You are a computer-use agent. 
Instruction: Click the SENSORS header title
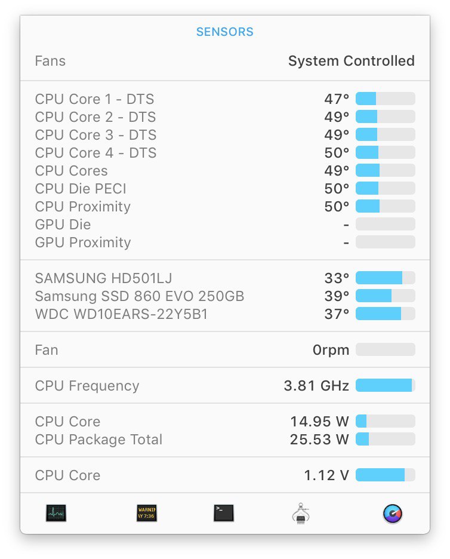(225, 32)
